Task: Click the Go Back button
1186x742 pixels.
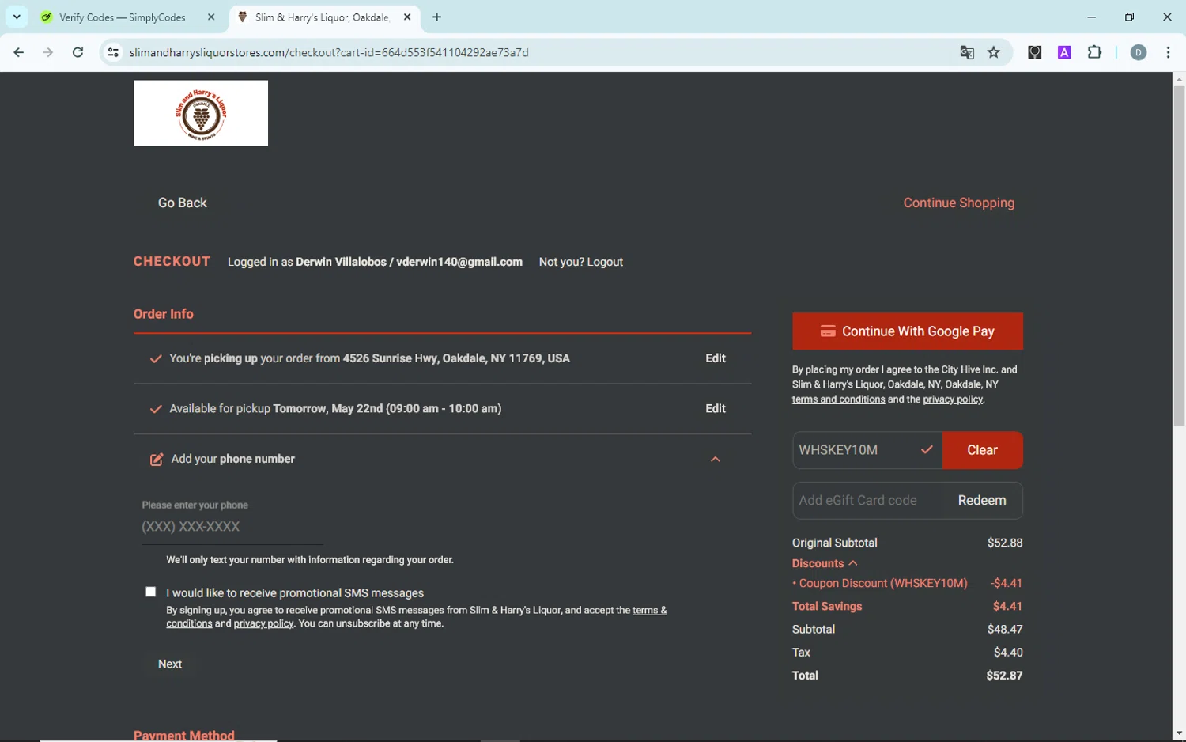Action: point(182,203)
